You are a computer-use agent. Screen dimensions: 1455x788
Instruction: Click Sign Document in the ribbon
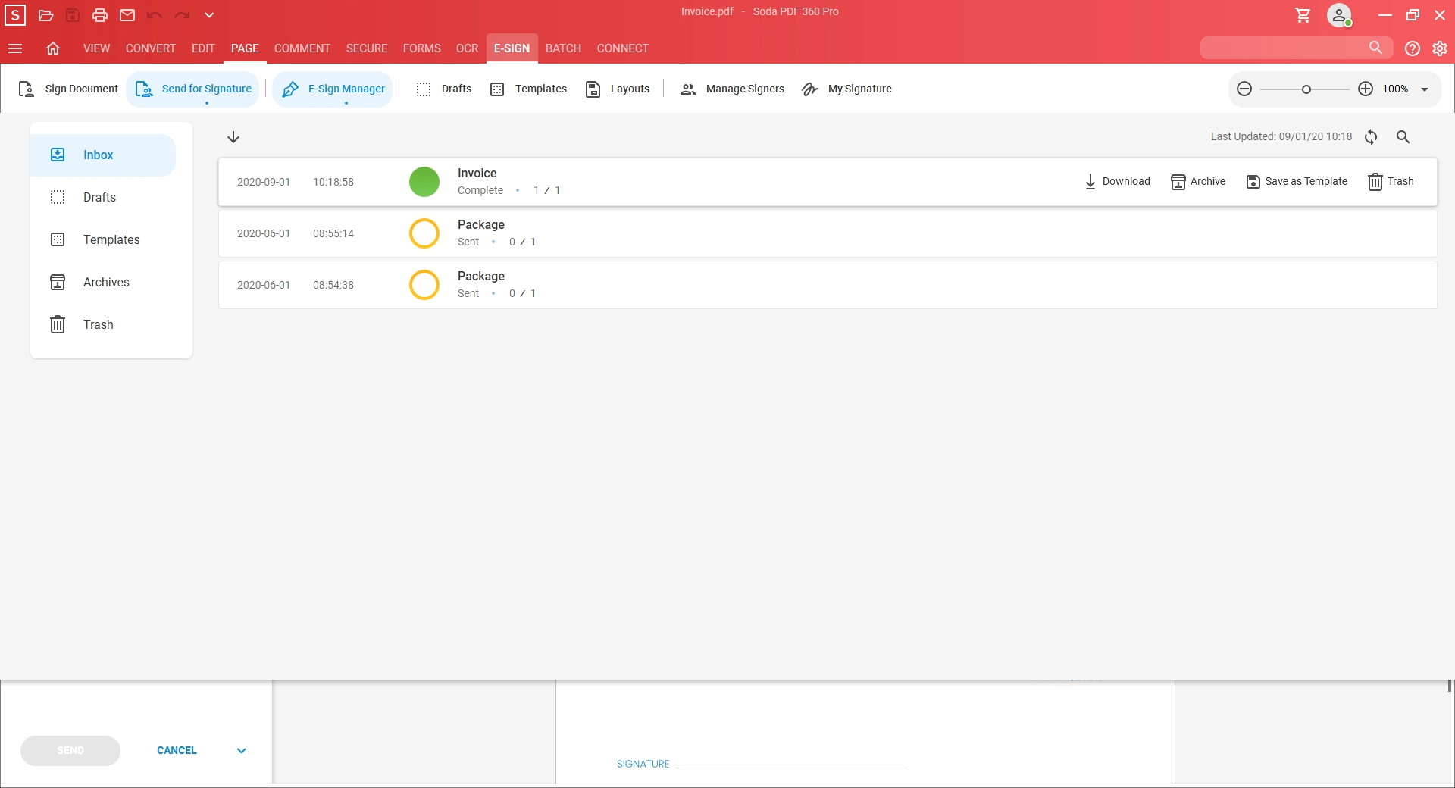68,89
